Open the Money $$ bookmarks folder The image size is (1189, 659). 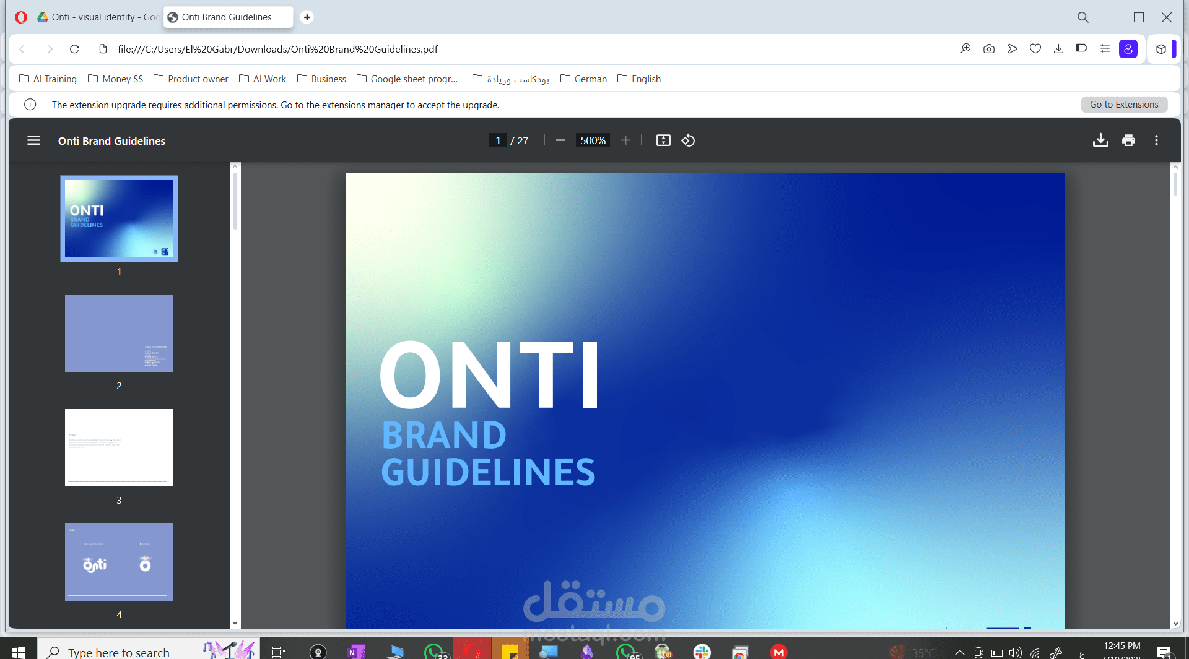(115, 79)
